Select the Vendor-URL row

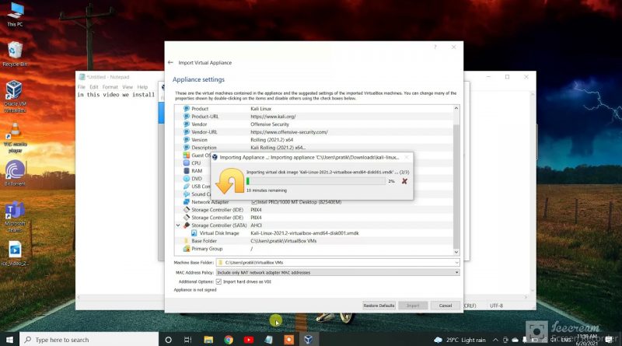click(313, 132)
